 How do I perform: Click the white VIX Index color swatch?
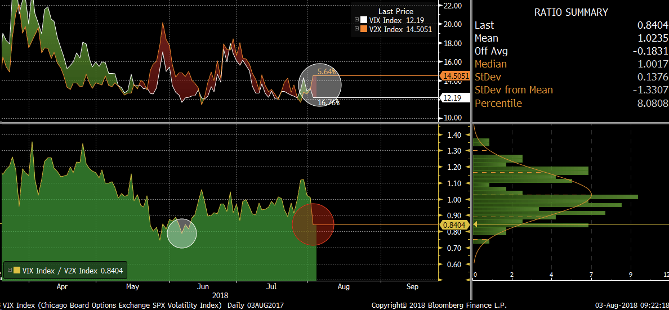coord(364,20)
